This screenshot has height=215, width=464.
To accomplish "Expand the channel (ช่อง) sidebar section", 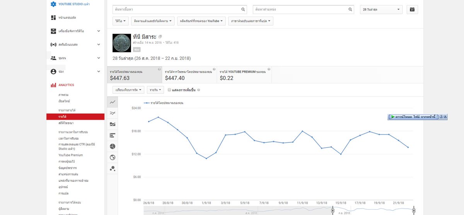I will 99,71.
